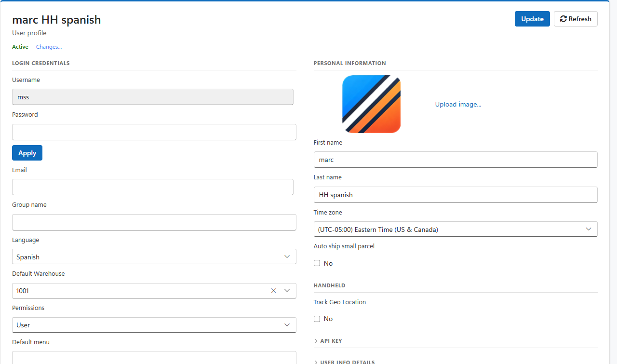Click the Default menu input field
This screenshot has height=364, width=617.
[x=154, y=358]
